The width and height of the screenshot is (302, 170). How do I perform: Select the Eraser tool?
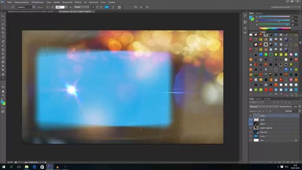pyautogui.click(x=3, y=58)
